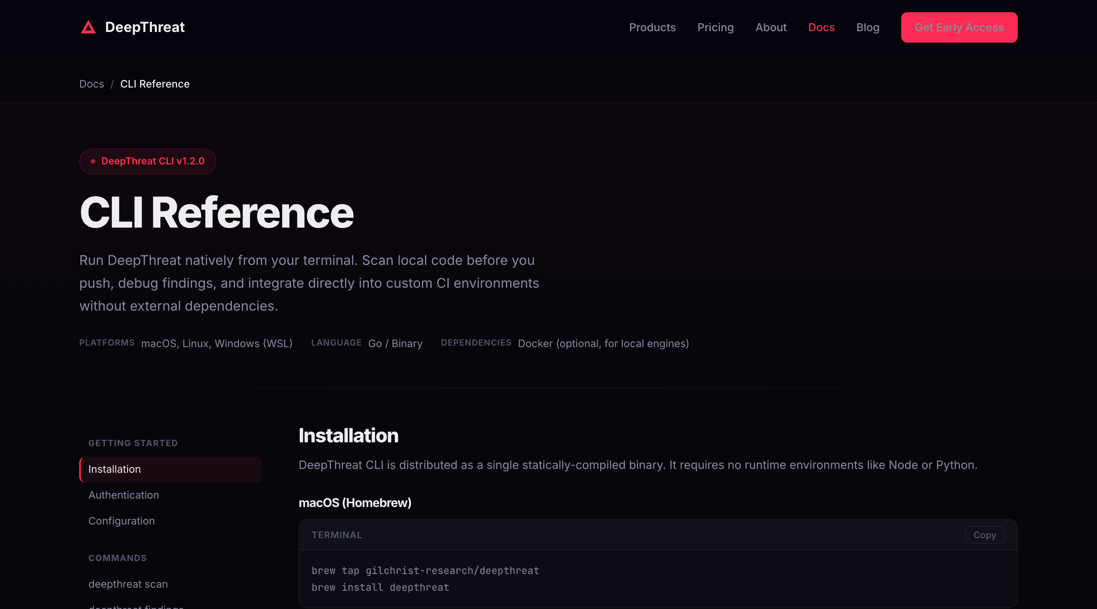Select Installation in the sidebar

[x=115, y=469]
